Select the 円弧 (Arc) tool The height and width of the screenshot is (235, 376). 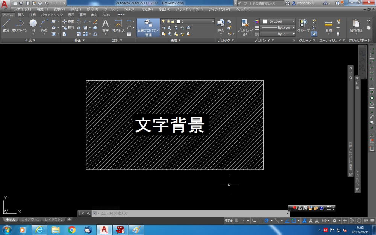(44, 26)
